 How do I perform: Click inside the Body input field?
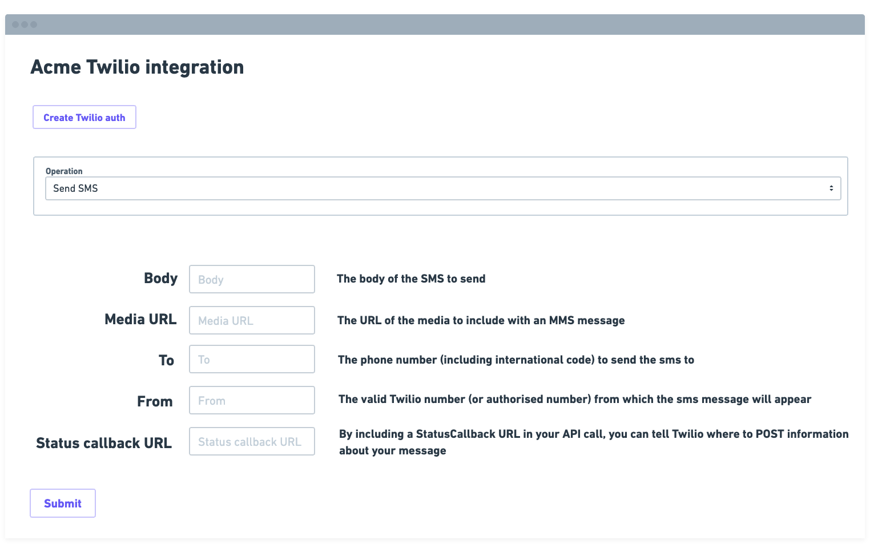(252, 279)
